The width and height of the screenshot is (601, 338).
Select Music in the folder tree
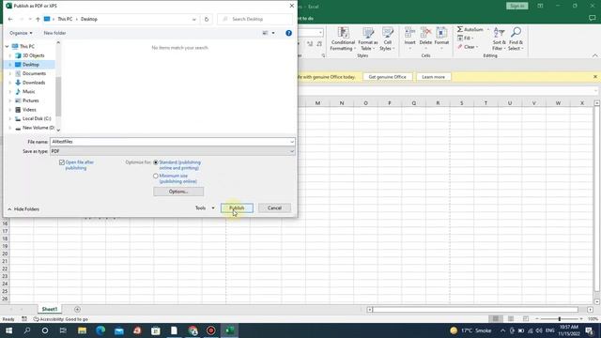pyautogui.click(x=29, y=92)
